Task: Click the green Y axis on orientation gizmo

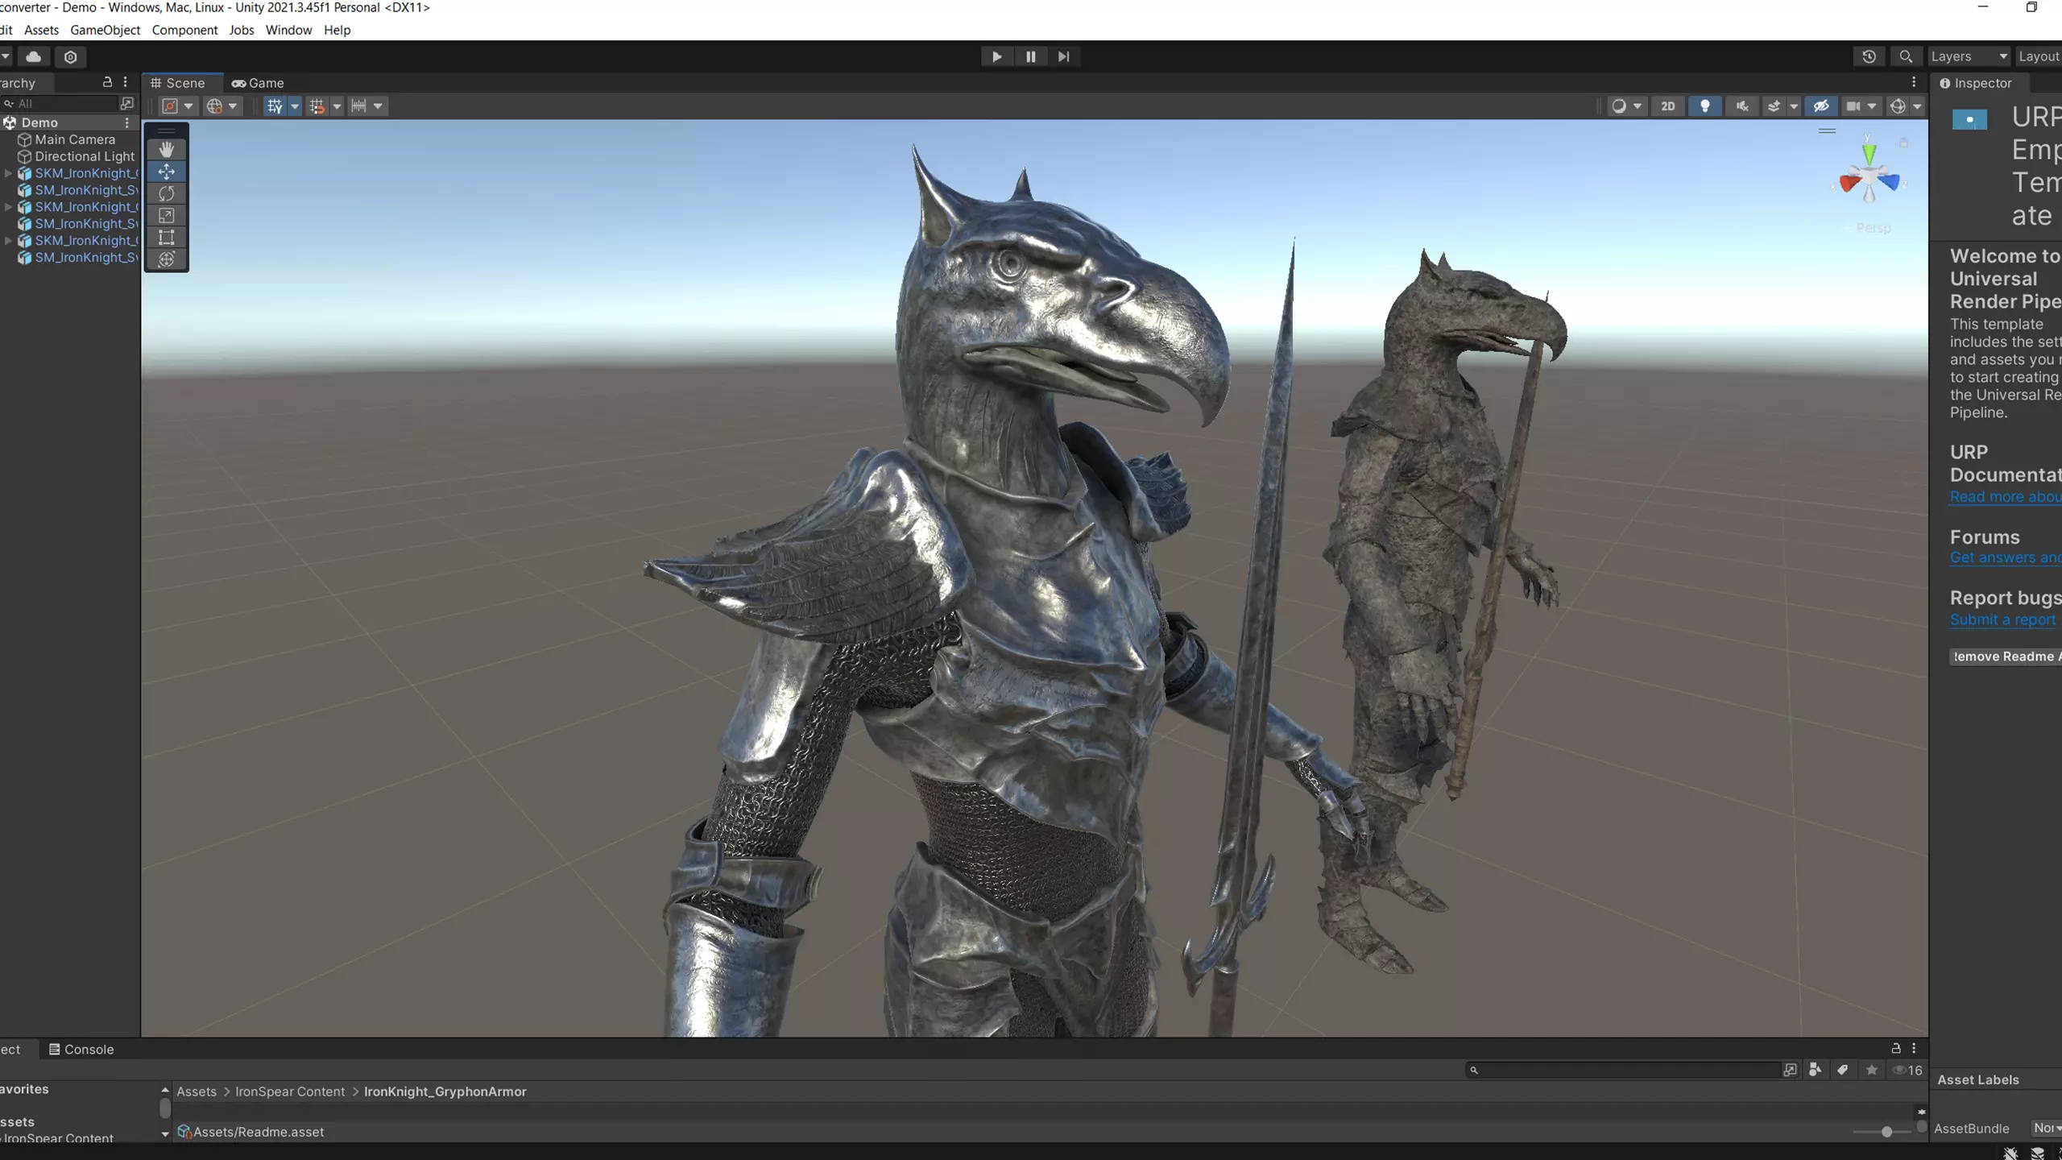Action: click(x=1869, y=153)
